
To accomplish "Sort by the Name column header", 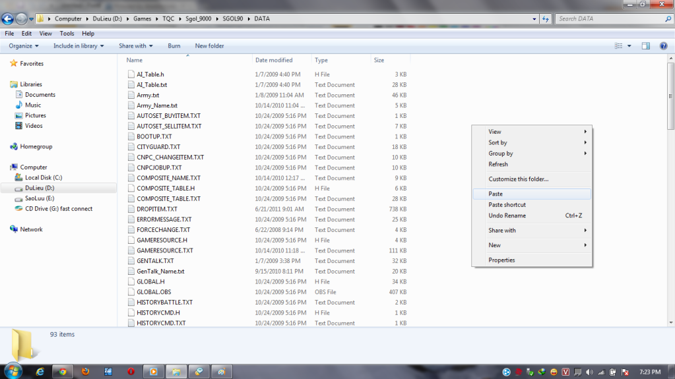I will [187, 60].
